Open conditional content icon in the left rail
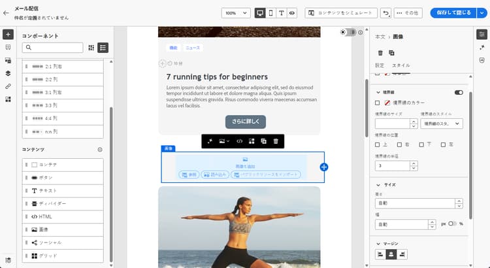 tap(8, 99)
